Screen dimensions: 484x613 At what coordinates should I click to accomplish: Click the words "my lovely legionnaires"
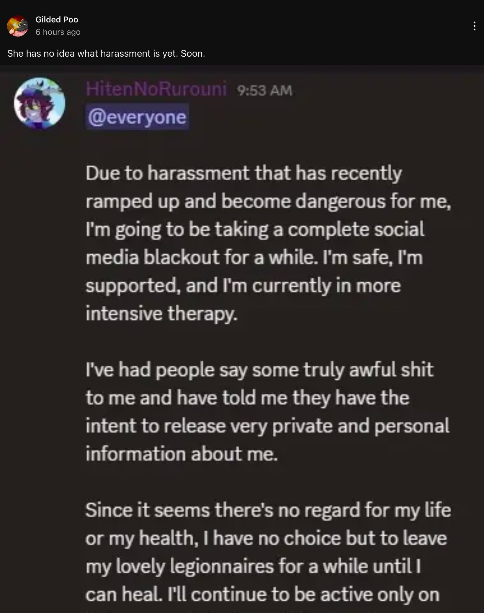point(180,566)
